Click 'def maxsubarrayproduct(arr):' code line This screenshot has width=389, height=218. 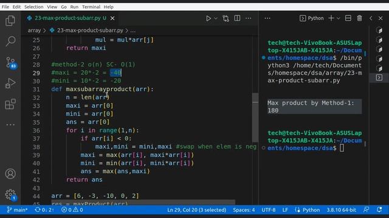(102, 89)
